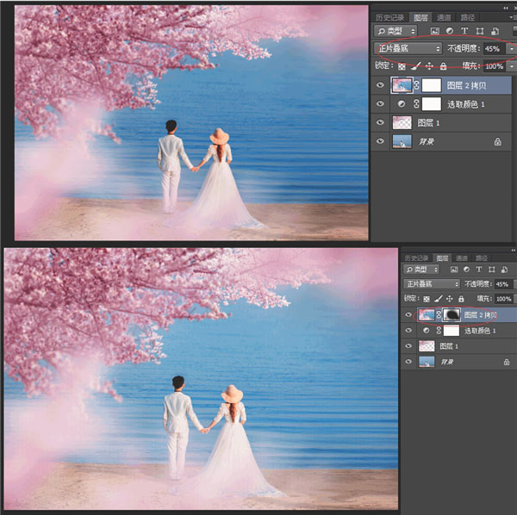Lock position move icon in lower panel
The image size is (517, 515).
[449, 299]
